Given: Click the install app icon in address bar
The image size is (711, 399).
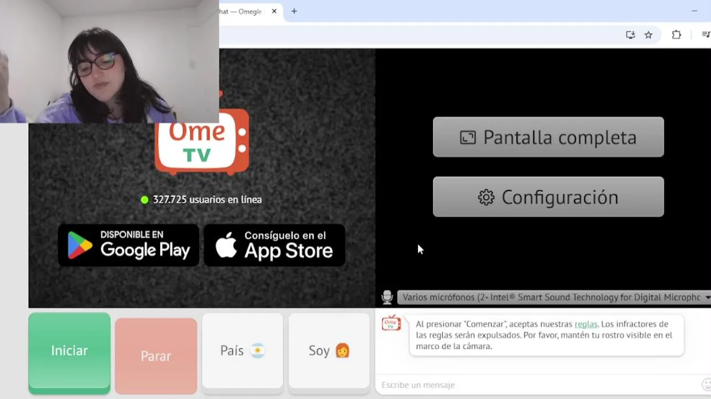Looking at the screenshot, I should (630, 35).
